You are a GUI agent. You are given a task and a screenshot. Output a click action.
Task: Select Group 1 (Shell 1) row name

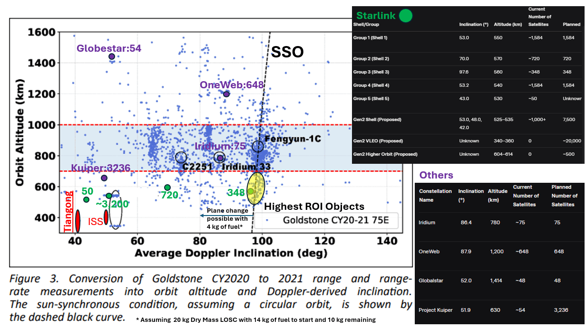tap(370, 38)
